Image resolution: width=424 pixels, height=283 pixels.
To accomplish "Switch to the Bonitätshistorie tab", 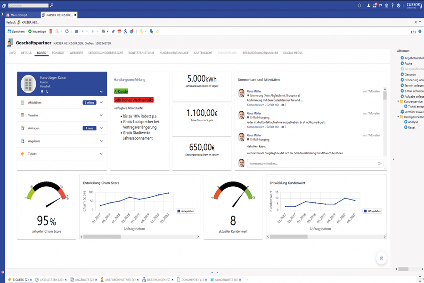I will [141, 53].
